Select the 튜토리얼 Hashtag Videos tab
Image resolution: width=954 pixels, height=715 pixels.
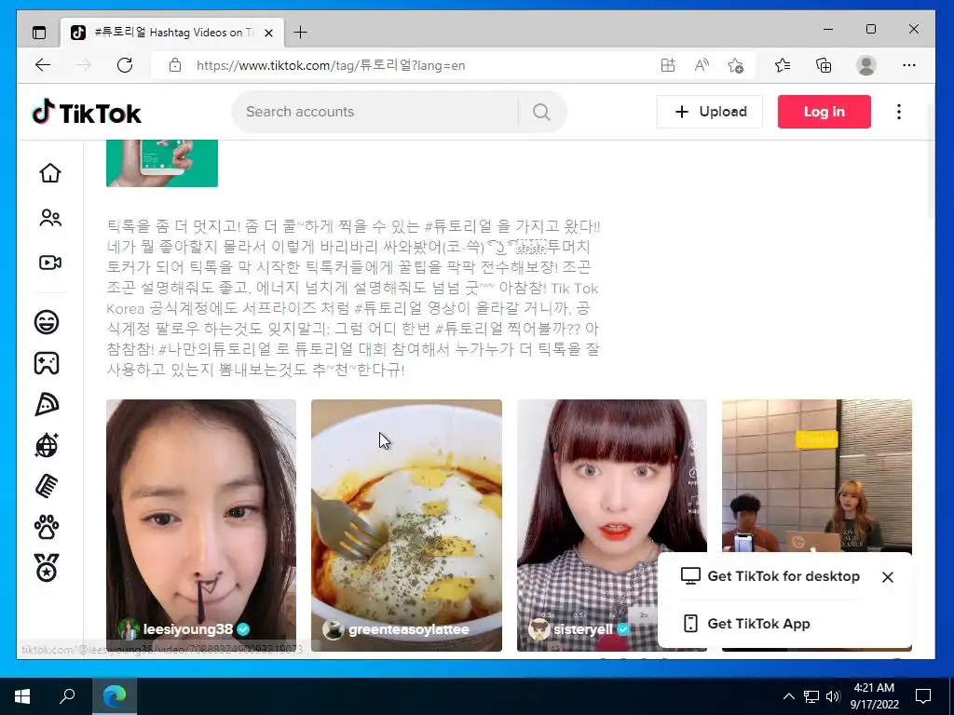coord(172,33)
